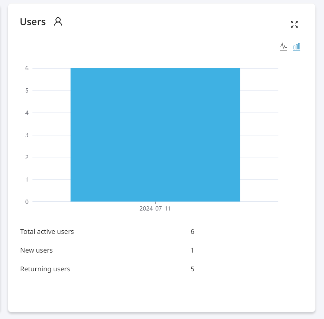Click the y-axis label 4
The image size is (324, 319).
click(x=27, y=113)
